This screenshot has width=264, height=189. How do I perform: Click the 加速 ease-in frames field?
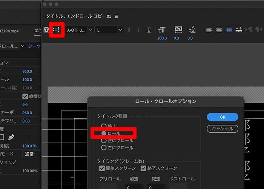[134, 186]
